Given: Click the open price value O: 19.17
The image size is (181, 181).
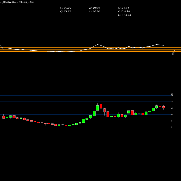Looking at the screenshot, I should [66, 8].
